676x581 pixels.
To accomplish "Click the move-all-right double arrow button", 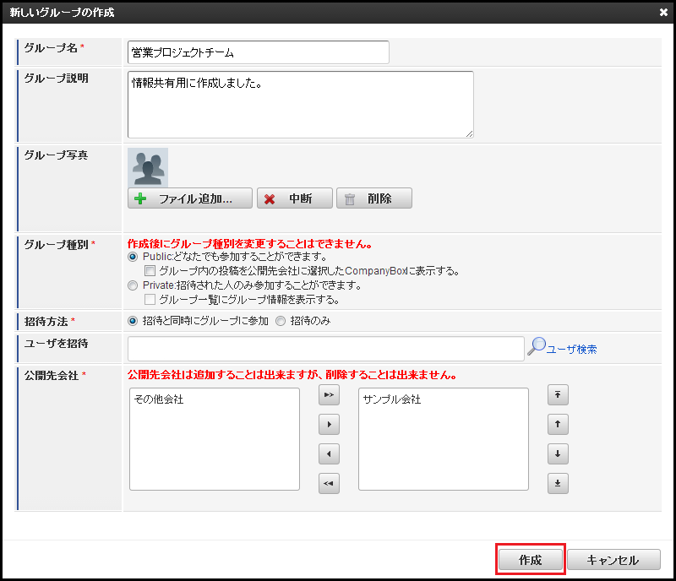I will click(329, 395).
